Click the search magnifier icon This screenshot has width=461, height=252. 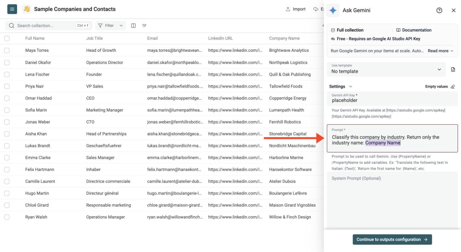[x=12, y=26]
